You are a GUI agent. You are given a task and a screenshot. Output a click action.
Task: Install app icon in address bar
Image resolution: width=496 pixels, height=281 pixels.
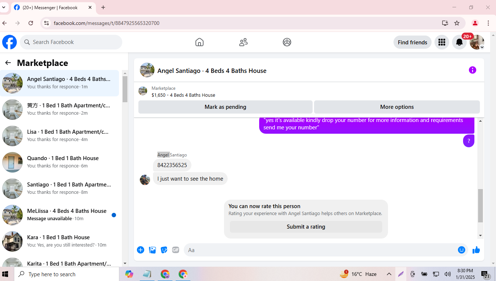(x=445, y=23)
